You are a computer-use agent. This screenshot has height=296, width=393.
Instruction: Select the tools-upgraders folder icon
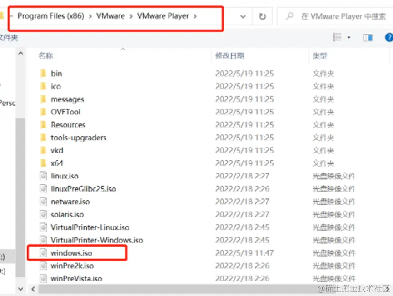(43, 138)
